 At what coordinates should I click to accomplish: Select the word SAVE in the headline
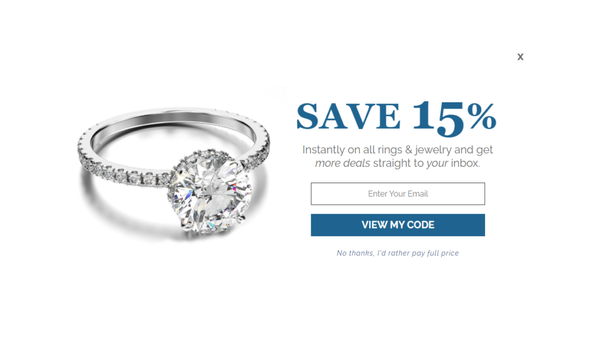pyautogui.click(x=348, y=116)
